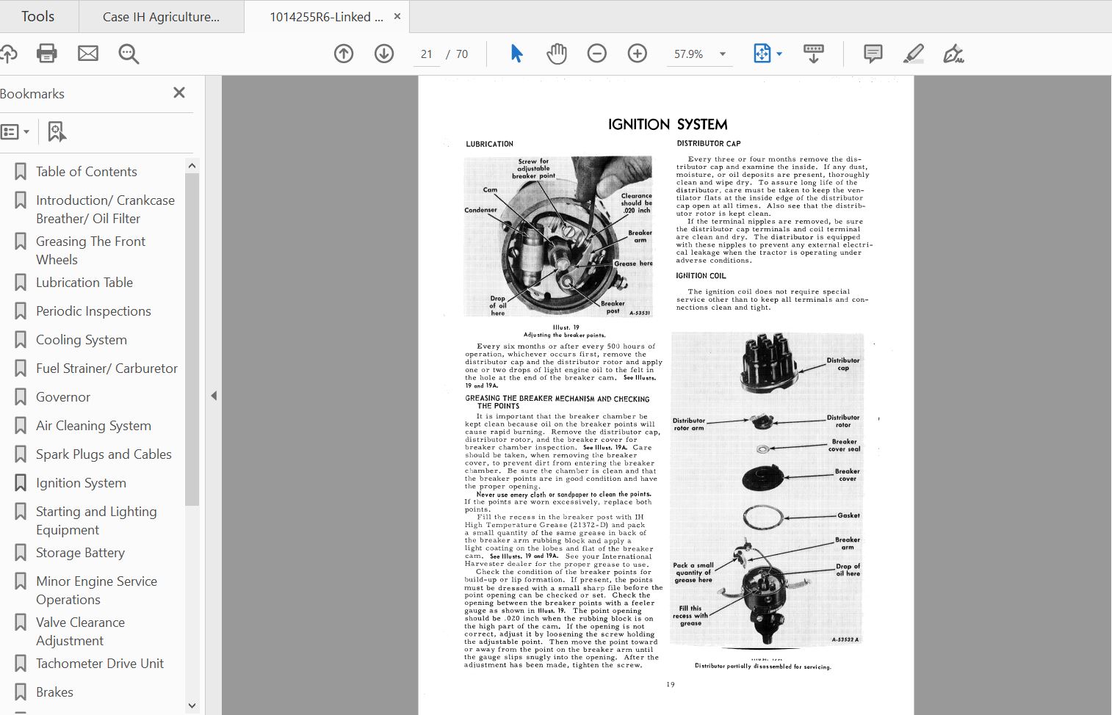1112x715 pixels.
Task: Go to Governor bookmark
Action: coord(63,396)
